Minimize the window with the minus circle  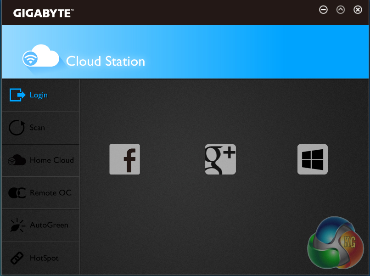pos(323,10)
